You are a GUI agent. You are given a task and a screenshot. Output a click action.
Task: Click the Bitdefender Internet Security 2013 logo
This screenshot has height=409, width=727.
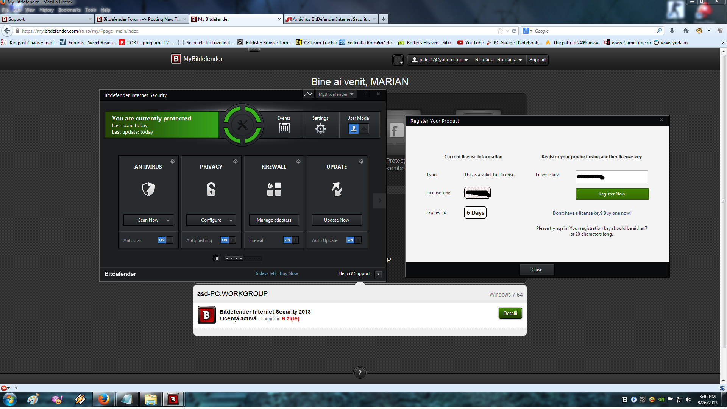(207, 315)
